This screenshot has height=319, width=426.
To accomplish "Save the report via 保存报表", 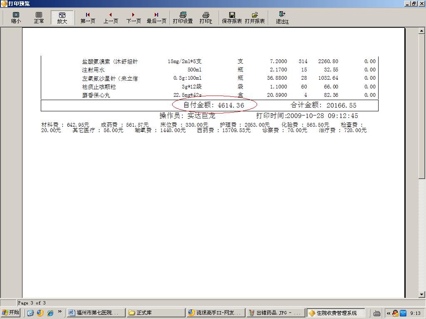I will tap(232, 17).
